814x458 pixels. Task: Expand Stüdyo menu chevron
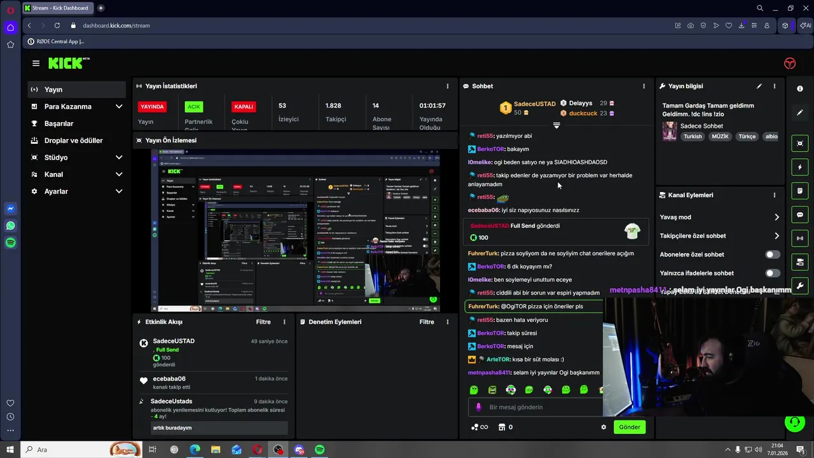(x=118, y=157)
